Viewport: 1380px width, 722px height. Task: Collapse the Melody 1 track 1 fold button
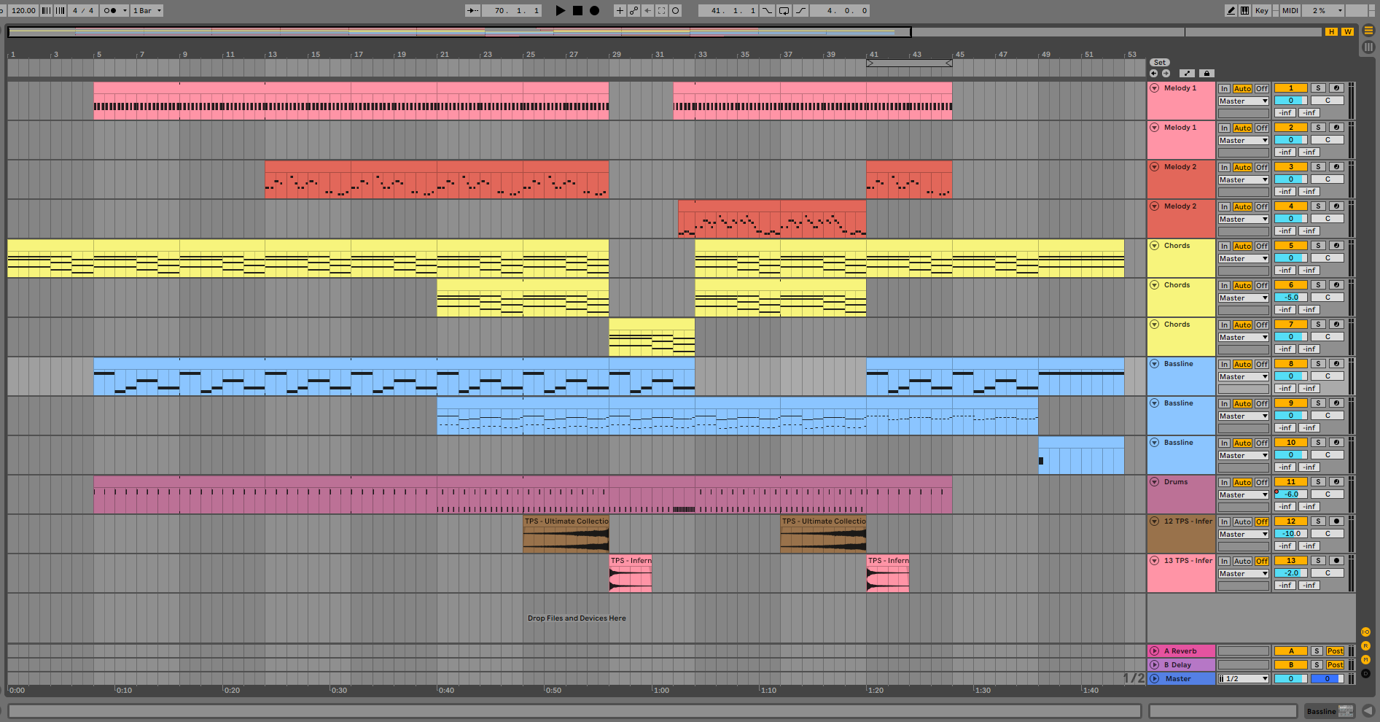tap(1155, 88)
